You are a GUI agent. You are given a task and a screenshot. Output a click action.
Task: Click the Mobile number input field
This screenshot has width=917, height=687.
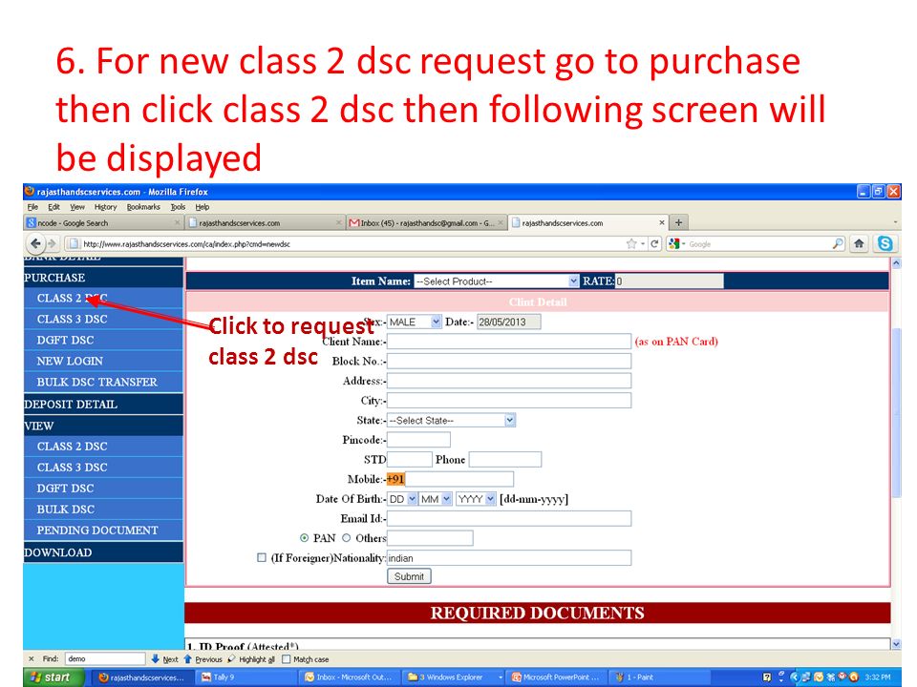(x=459, y=479)
